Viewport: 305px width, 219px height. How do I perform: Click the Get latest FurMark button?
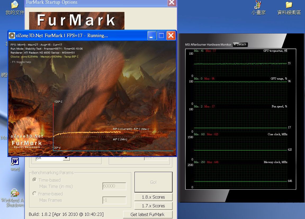click(x=148, y=214)
